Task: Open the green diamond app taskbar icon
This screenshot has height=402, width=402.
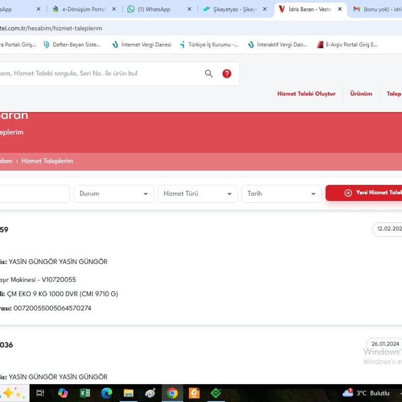Action: pyautogui.click(x=216, y=393)
